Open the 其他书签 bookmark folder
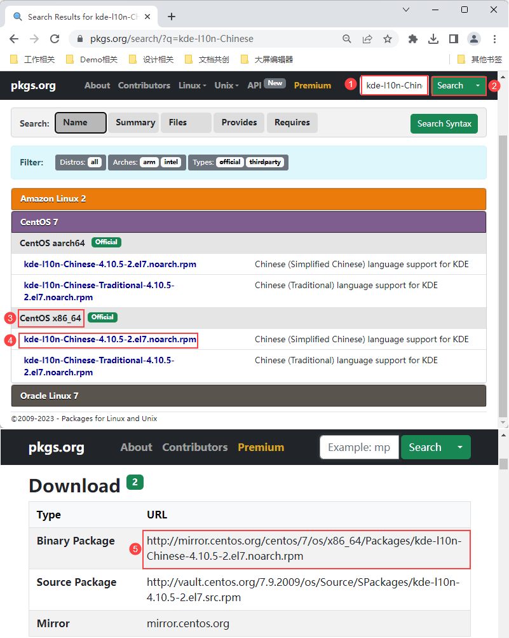This screenshot has height=638, width=509. click(x=480, y=59)
